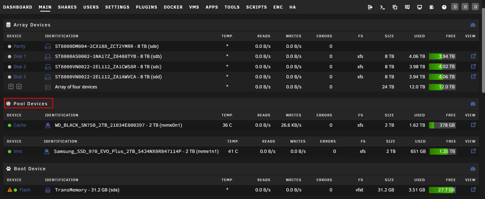485x199 pixels.
Task: Toggle reads/writes display in Array Devices header
Action: point(473,25)
